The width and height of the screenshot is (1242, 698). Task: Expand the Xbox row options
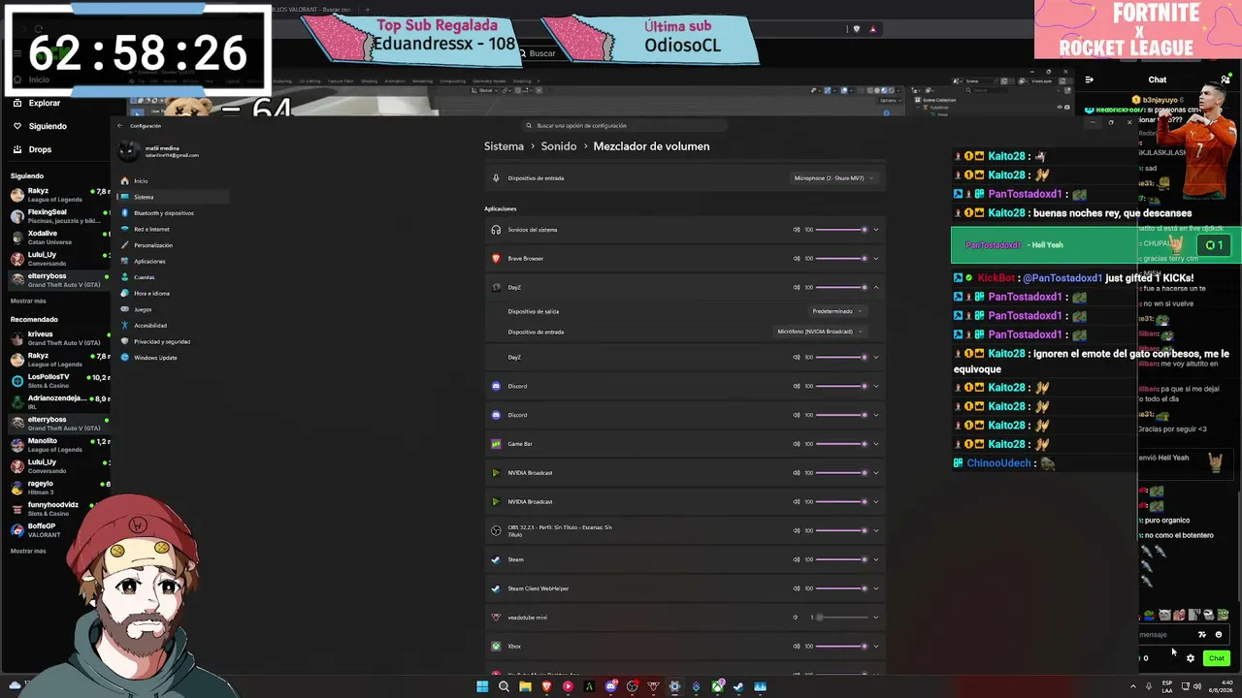click(x=876, y=647)
